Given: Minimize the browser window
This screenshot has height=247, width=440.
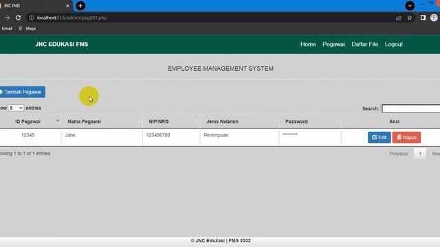Looking at the screenshot, I should click(422, 4).
